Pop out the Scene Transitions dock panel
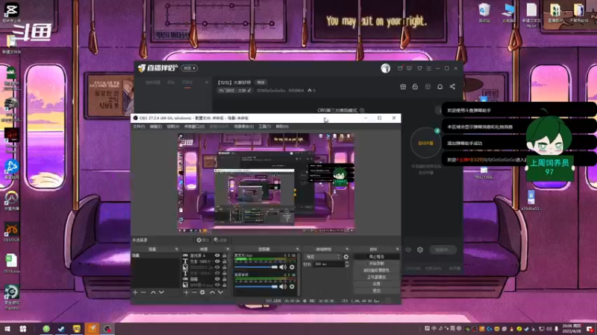The height and width of the screenshot is (335, 597). click(346, 249)
